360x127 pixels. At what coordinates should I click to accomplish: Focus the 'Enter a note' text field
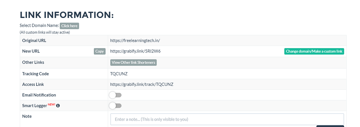point(227,119)
